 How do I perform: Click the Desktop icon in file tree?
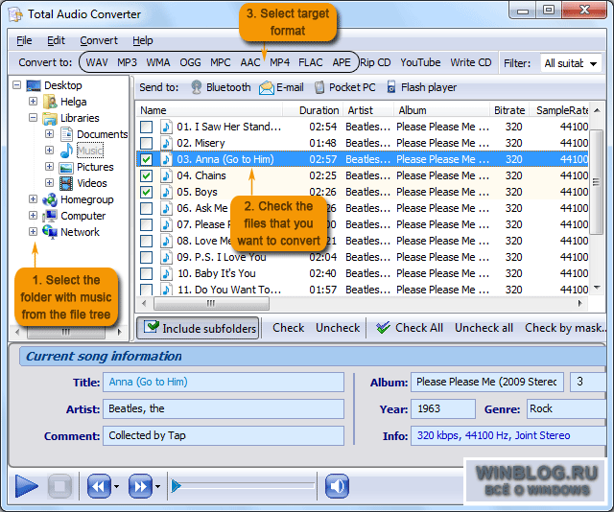point(34,85)
